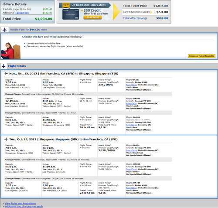The image size is (218, 208).
Task: Open View Rules and Restrictions link
Action: click(20, 204)
